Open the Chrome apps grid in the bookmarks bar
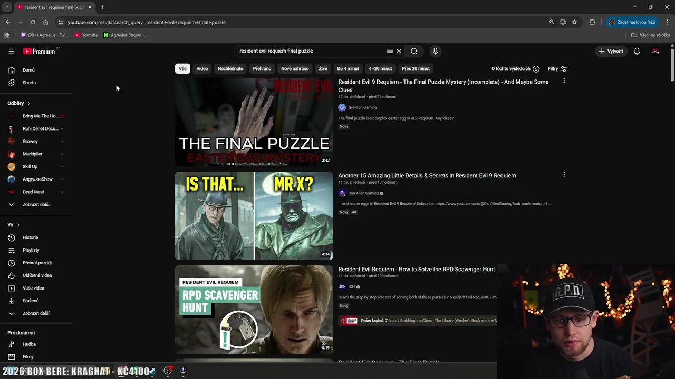The width and height of the screenshot is (675, 379). tap(7, 35)
